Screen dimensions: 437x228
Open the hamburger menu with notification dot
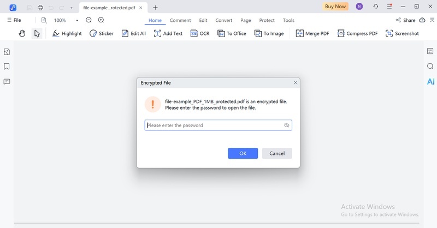[x=389, y=7]
